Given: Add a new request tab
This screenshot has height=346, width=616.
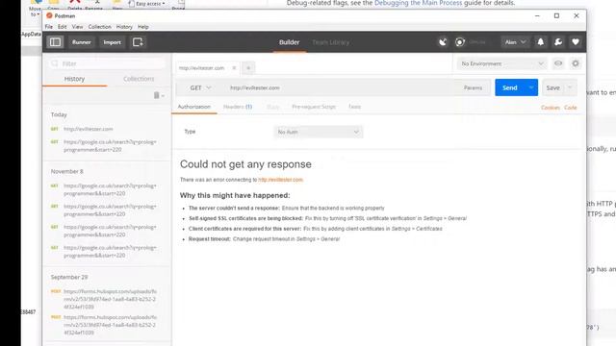Looking at the screenshot, I should (248, 68).
